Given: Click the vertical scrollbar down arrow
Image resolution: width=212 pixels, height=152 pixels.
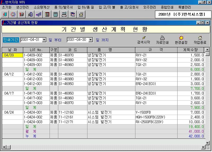Looking at the screenshot, I should click(x=207, y=142).
